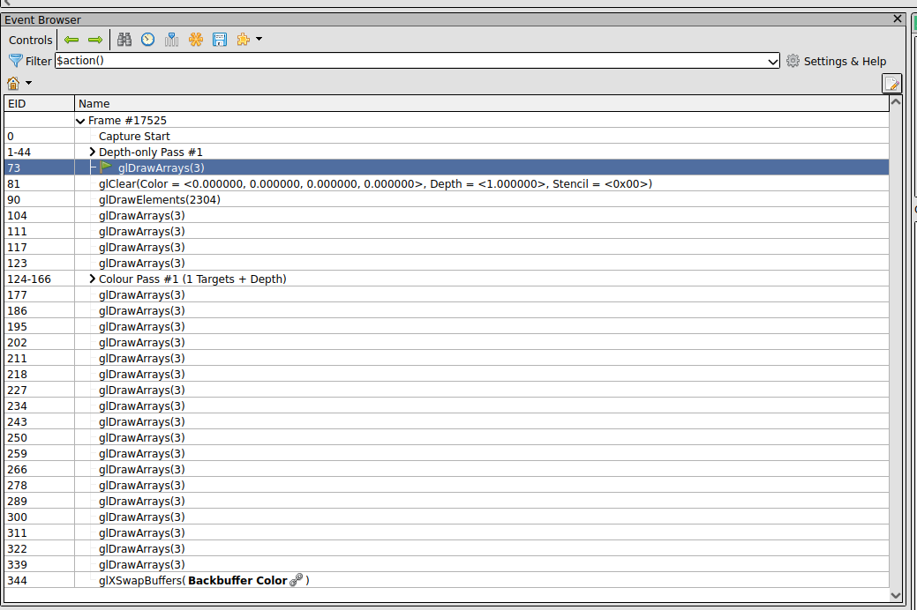
Task: Expand Colour Pass #1 tree node
Action: tap(92, 279)
